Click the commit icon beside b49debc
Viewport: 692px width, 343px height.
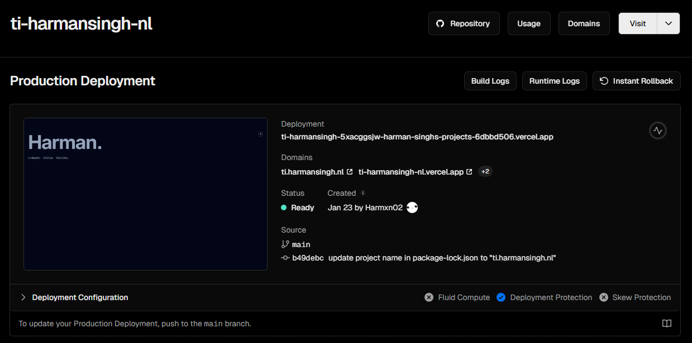285,258
